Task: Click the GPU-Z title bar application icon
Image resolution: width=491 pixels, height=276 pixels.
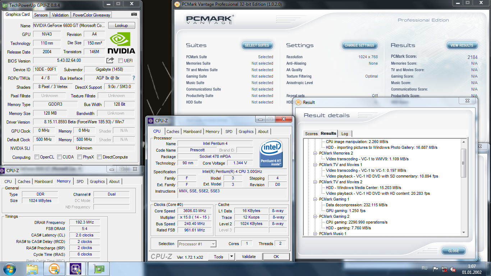Action: click(5, 5)
